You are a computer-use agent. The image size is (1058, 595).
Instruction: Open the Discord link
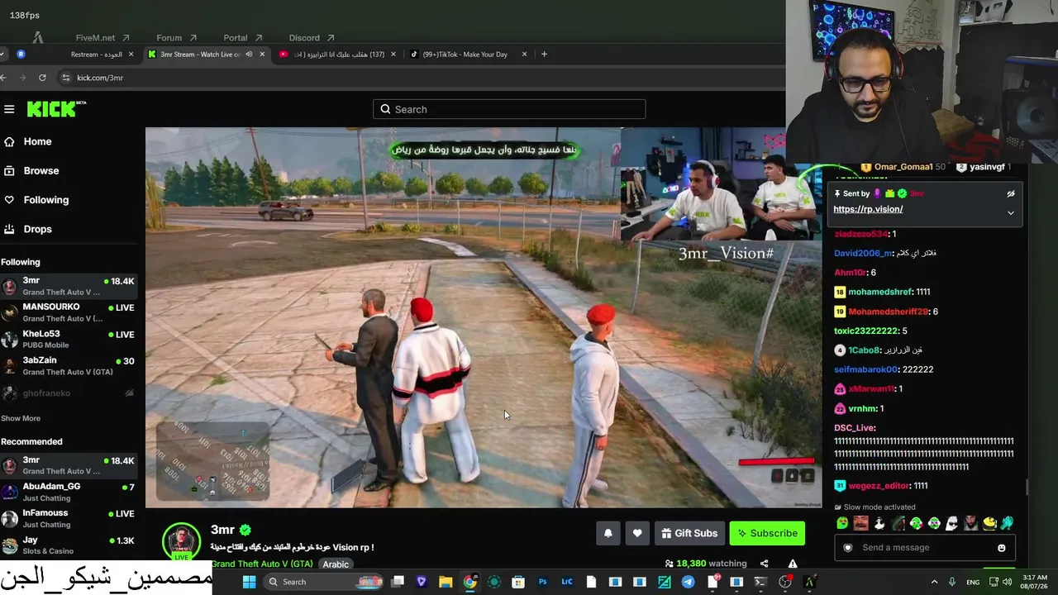tap(312, 38)
